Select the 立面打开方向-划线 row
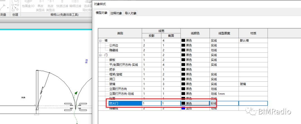The image size is (301, 124). (x=121, y=94)
